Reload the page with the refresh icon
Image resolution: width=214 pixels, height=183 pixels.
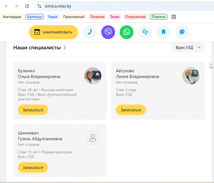tap(27, 6)
